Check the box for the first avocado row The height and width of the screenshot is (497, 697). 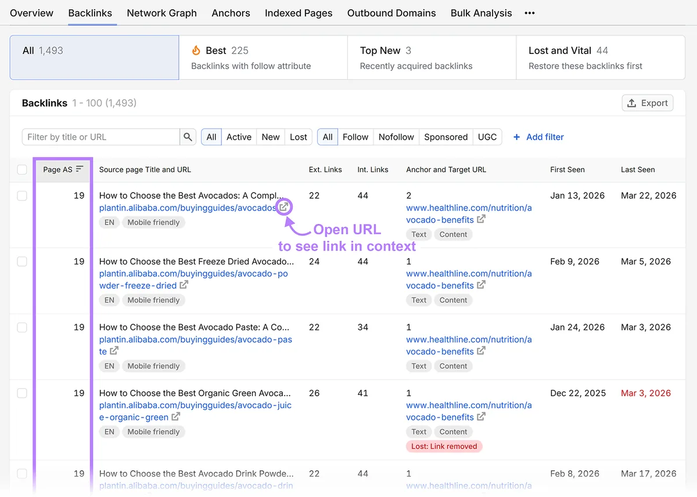point(22,196)
